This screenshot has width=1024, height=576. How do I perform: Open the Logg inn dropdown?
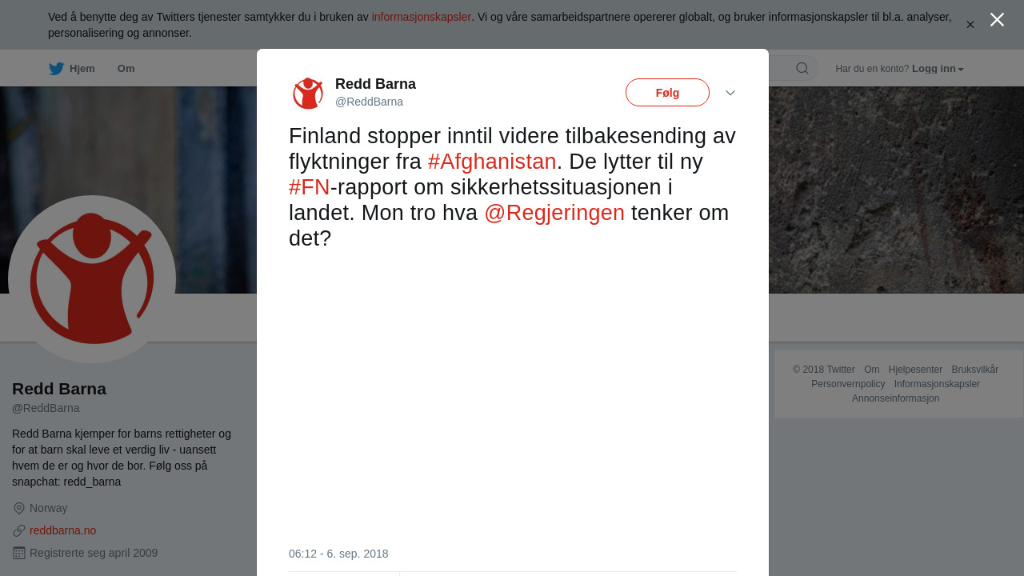(938, 69)
